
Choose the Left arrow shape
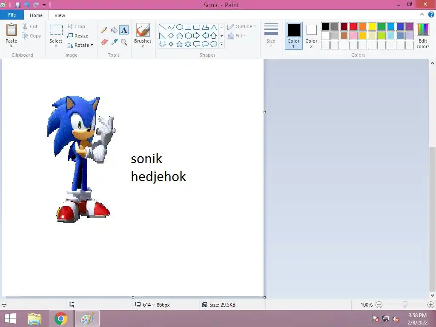tap(205, 36)
